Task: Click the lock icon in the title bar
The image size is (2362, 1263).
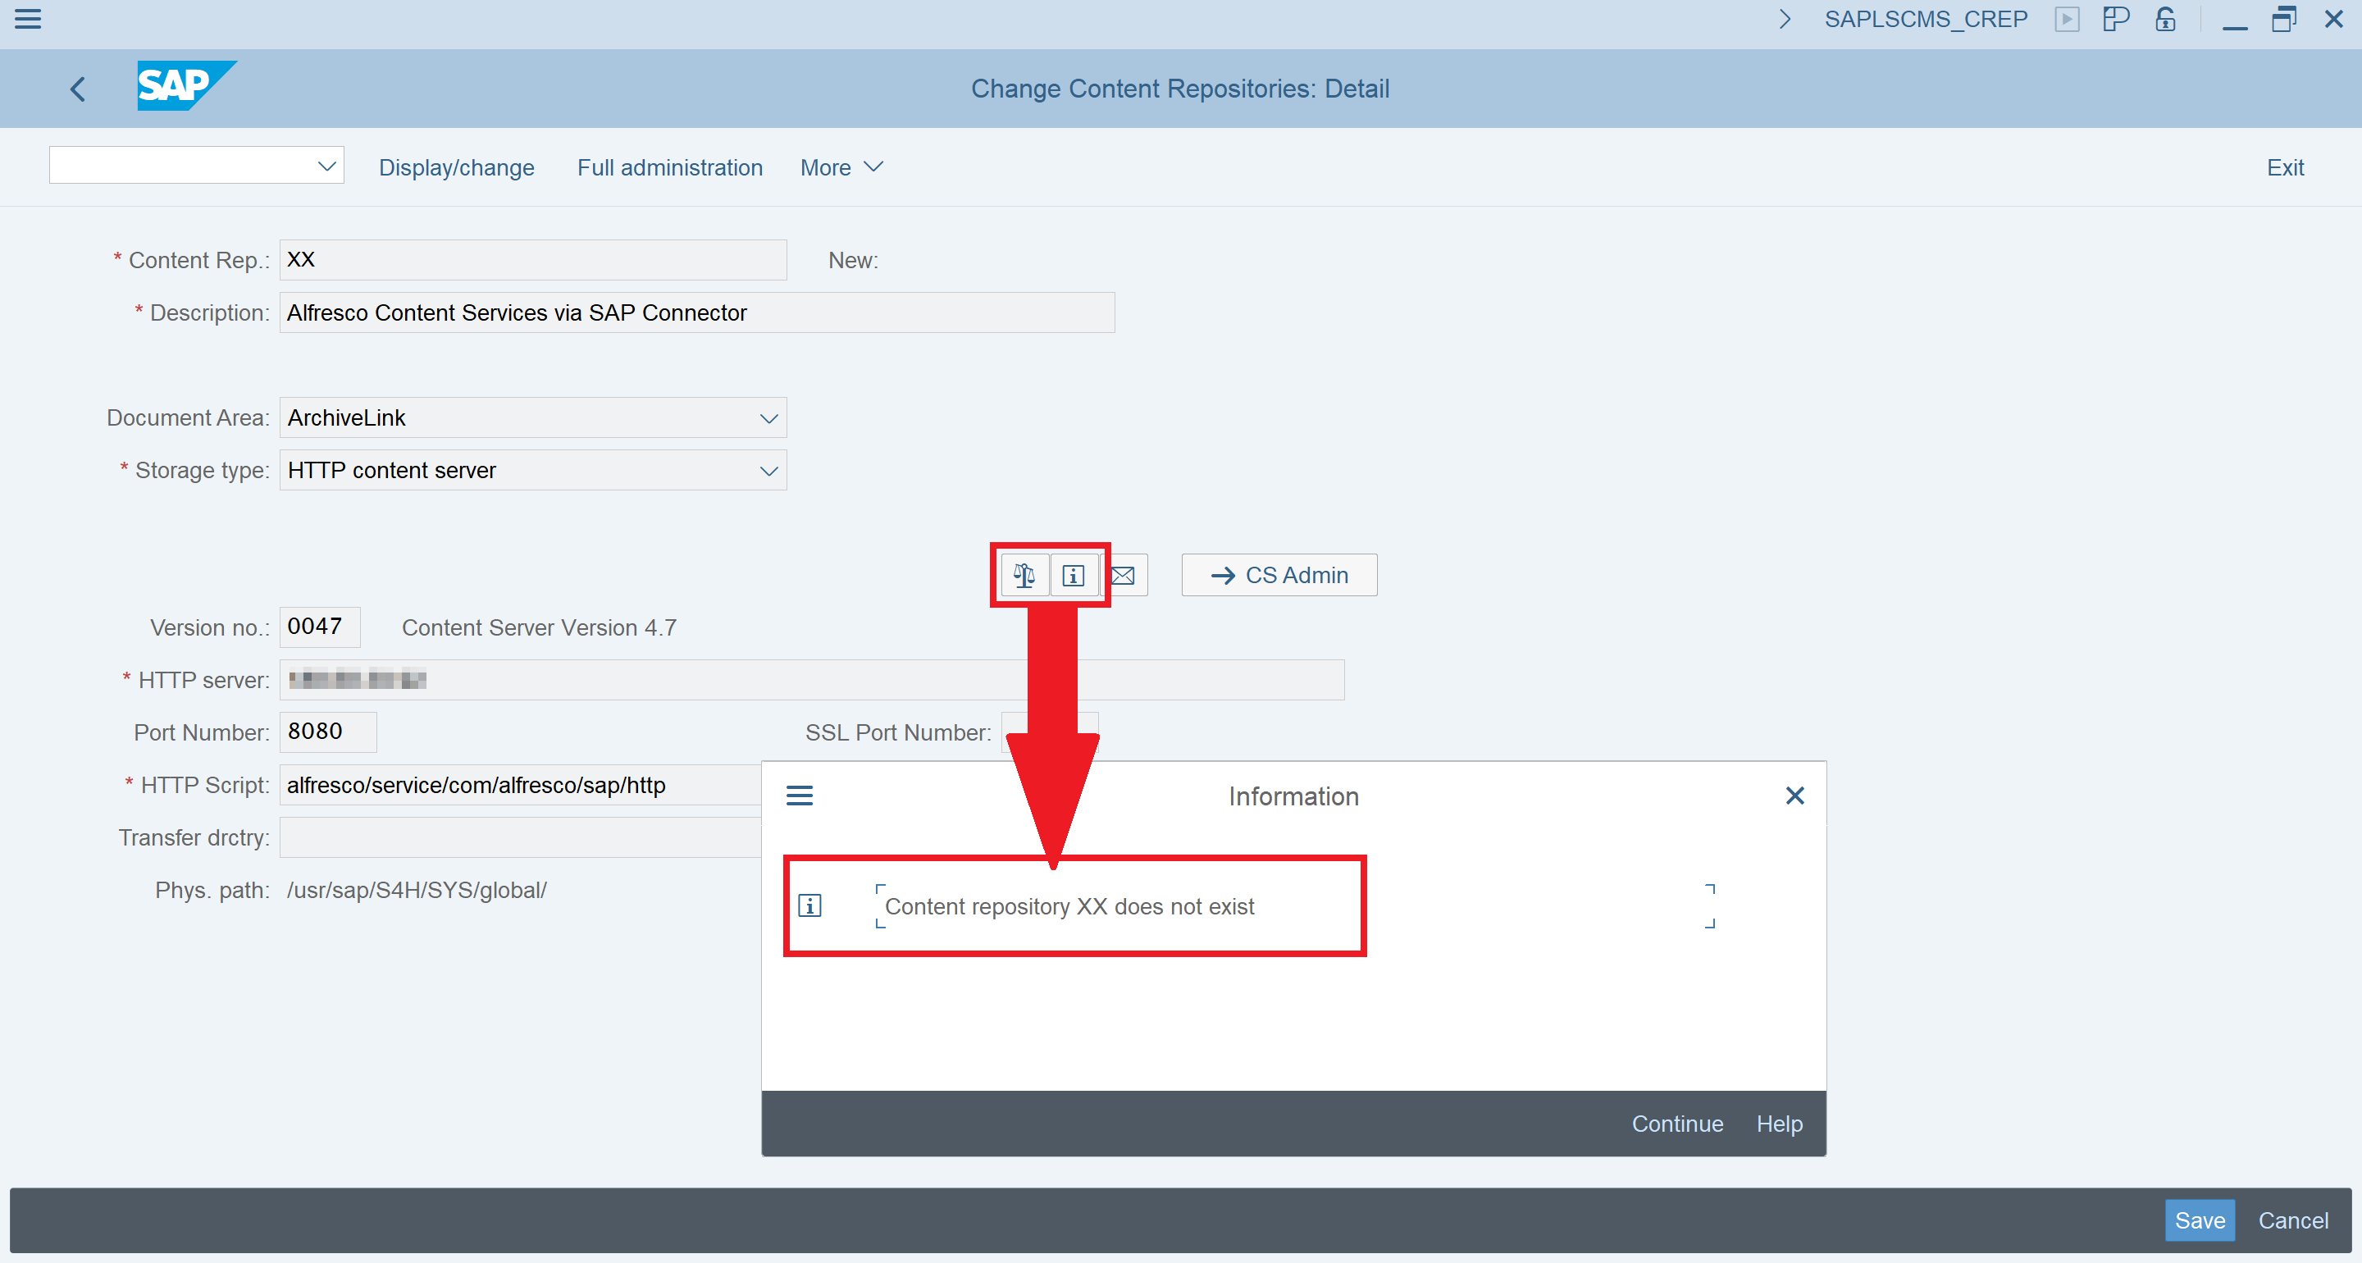Action: click(2164, 19)
